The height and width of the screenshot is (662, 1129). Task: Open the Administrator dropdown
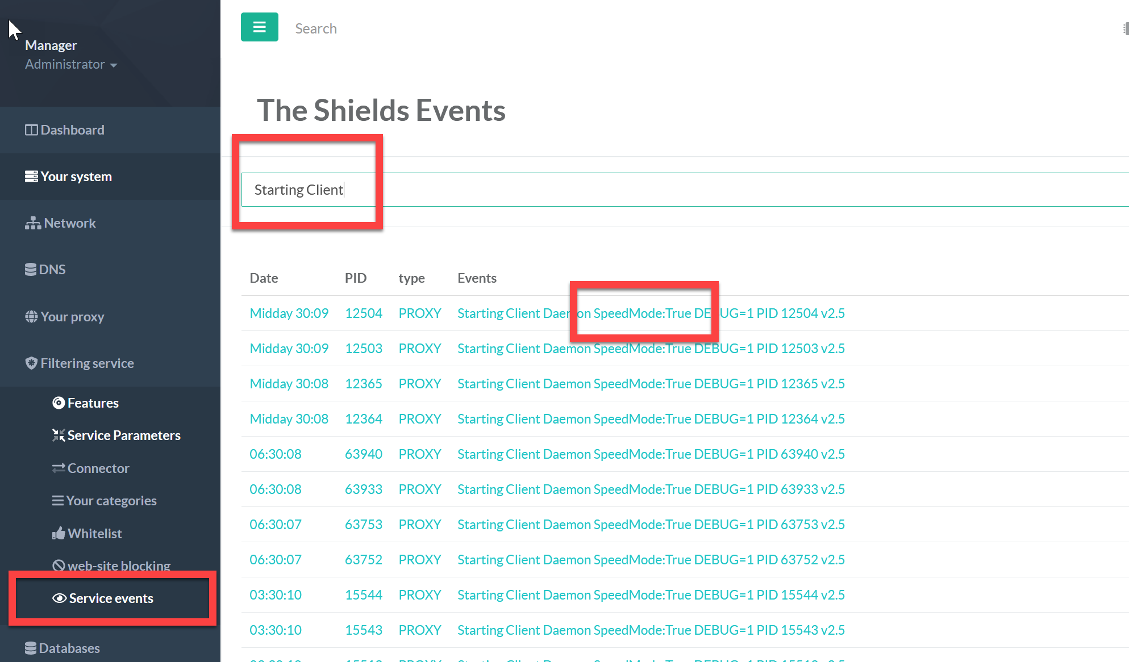click(x=71, y=65)
